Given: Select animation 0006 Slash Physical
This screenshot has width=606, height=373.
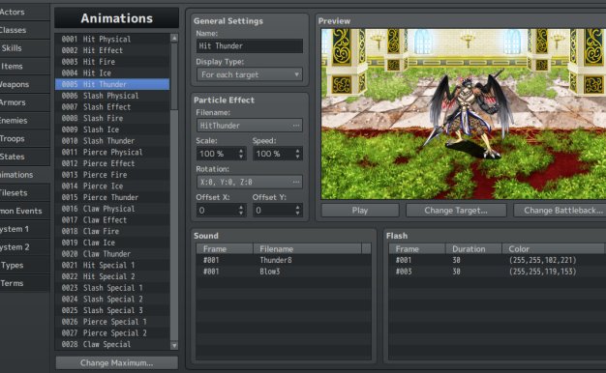Looking at the screenshot, I should (x=112, y=96).
